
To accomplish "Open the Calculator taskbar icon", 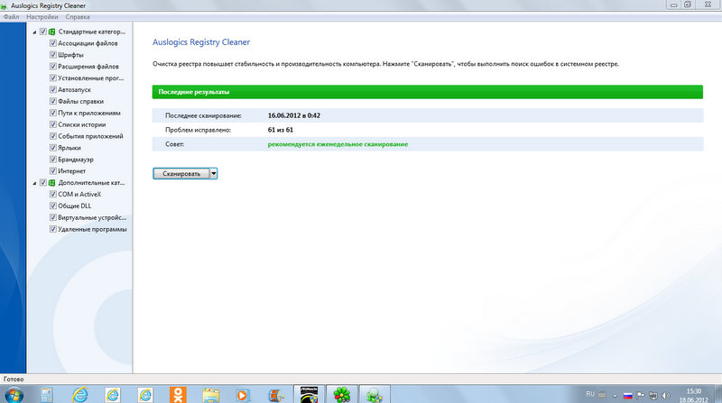I will [x=47, y=395].
